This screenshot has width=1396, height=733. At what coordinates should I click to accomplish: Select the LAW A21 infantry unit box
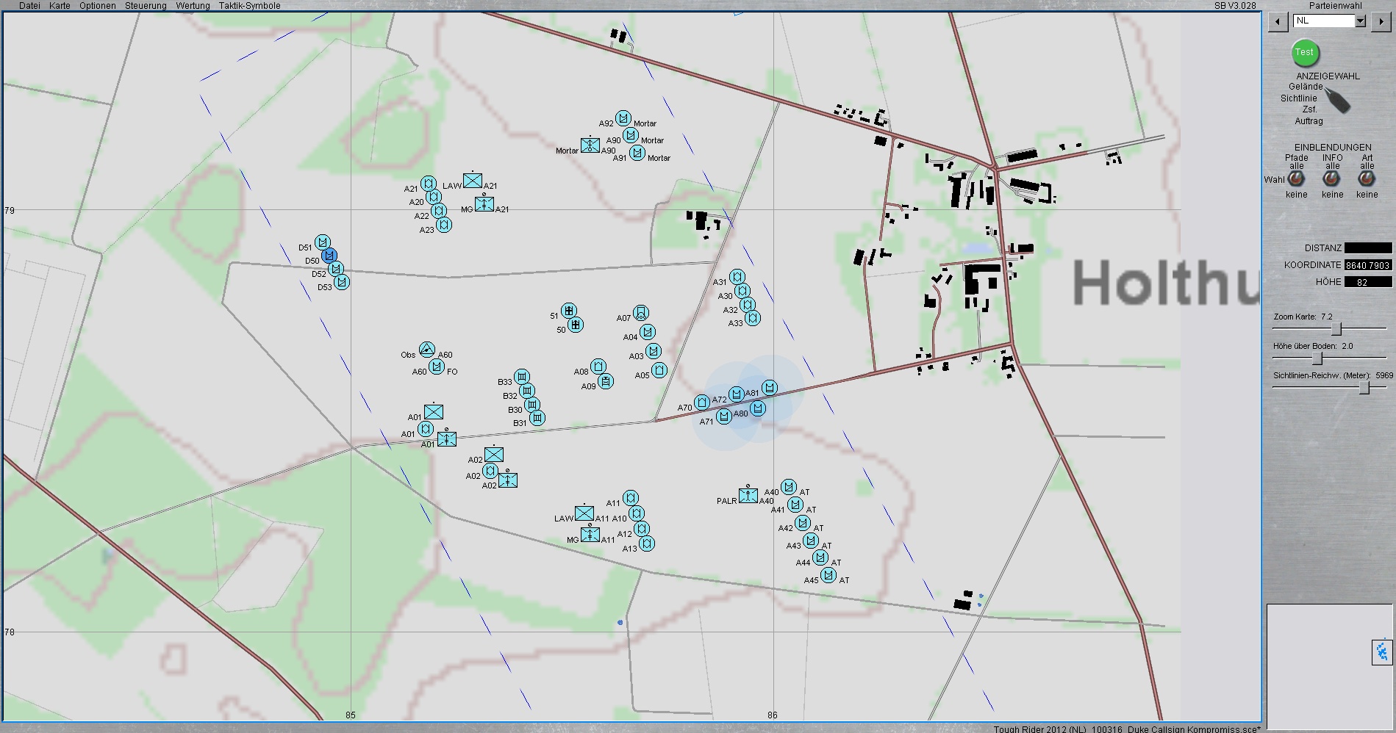473,181
